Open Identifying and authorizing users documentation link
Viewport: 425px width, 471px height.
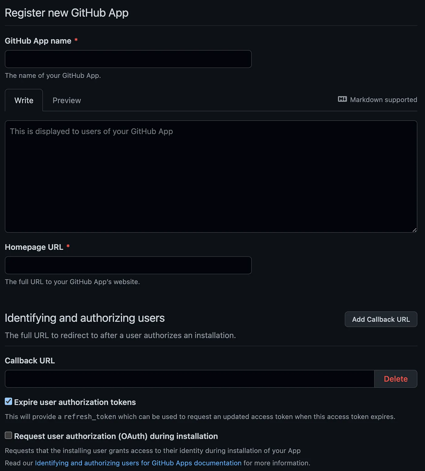click(x=138, y=463)
